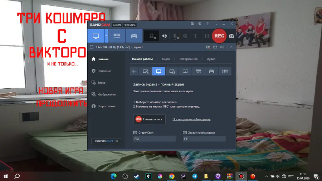Click the broadcast signal icon in status bar
322x181 pixels.
222,47
